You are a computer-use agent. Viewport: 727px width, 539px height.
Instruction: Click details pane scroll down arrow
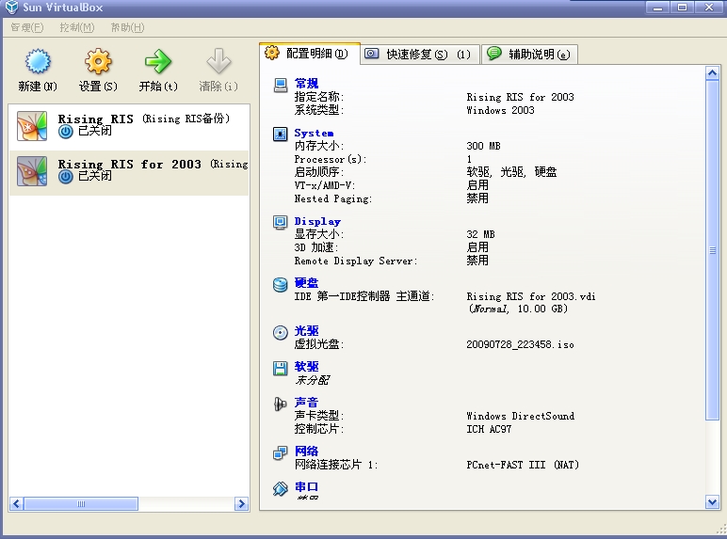(x=712, y=501)
